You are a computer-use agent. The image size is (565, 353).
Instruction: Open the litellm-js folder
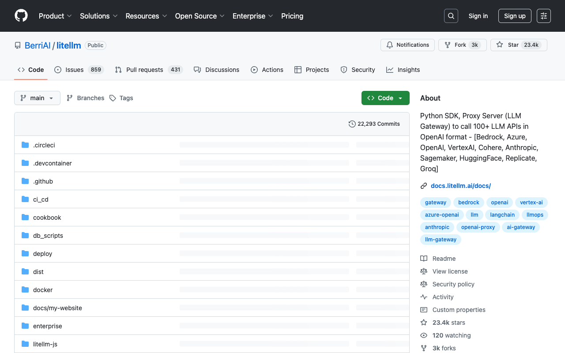pos(45,344)
